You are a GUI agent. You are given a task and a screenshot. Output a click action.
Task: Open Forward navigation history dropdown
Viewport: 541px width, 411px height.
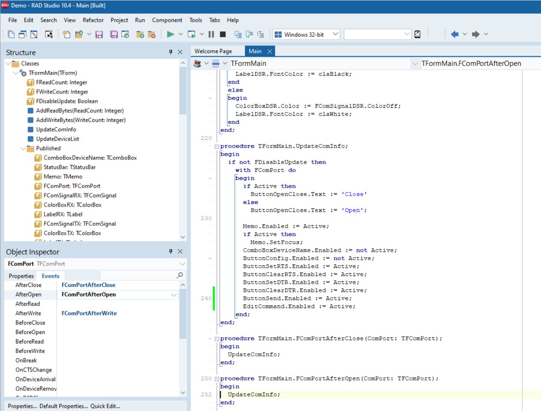(x=486, y=34)
